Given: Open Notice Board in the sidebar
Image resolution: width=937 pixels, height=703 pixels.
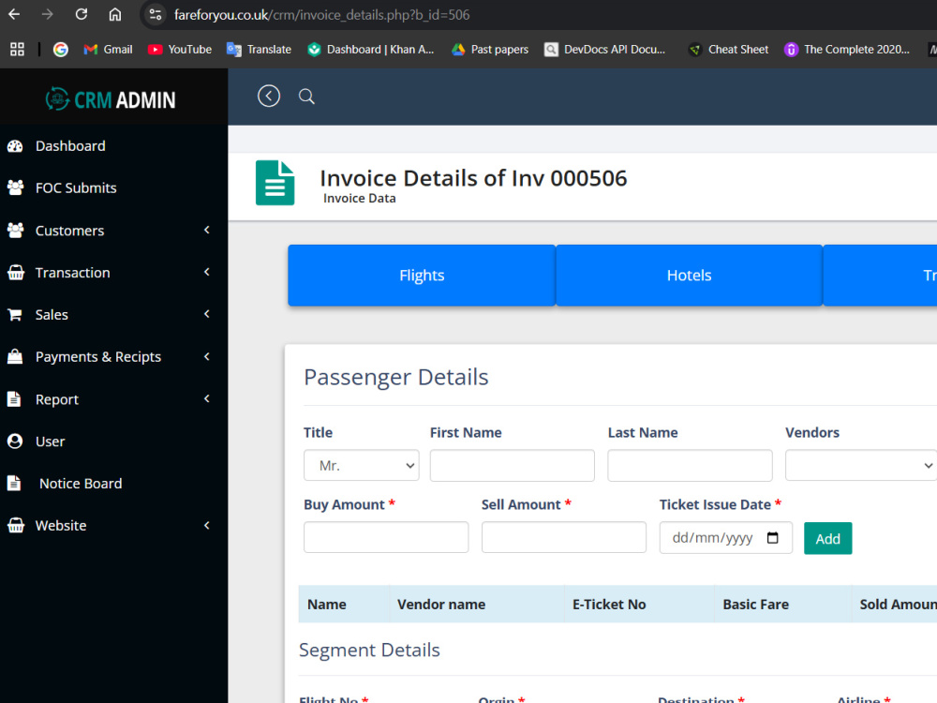Looking at the screenshot, I should [81, 483].
